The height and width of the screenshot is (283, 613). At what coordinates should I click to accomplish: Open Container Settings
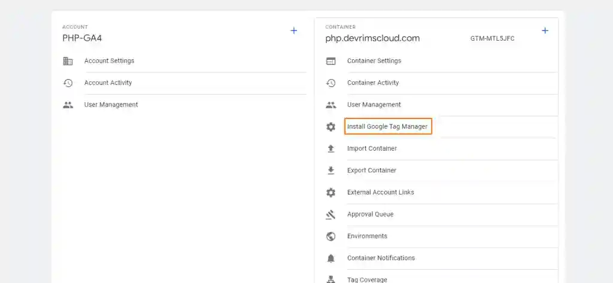pyautogui.click(x=374, y=61)
